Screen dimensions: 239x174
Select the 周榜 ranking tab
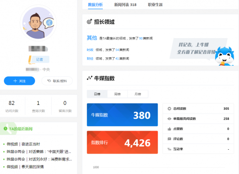pos(118,94)
